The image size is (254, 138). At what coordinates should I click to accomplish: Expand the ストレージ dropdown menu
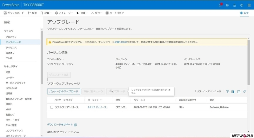tap(64, 13)
